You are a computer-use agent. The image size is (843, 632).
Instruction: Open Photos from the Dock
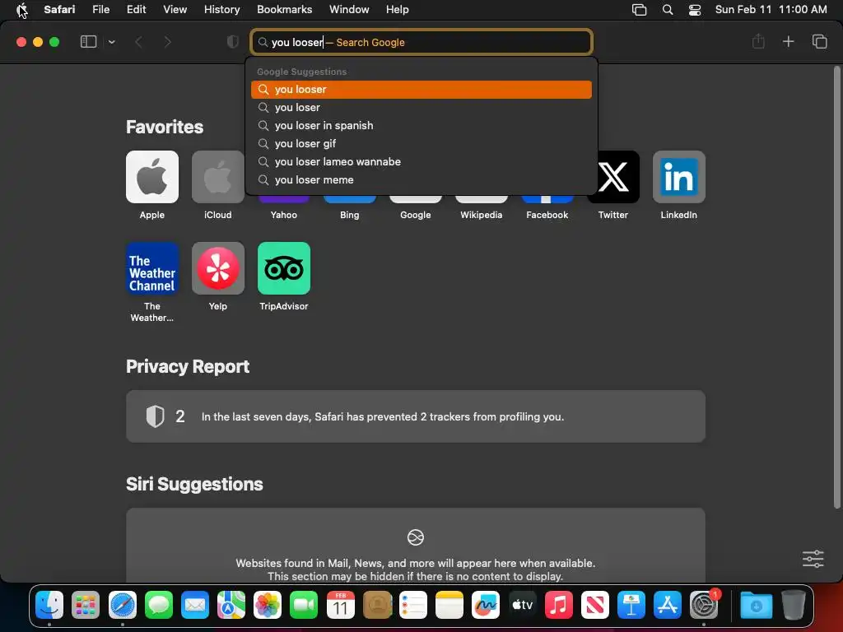tap(268, 605)
